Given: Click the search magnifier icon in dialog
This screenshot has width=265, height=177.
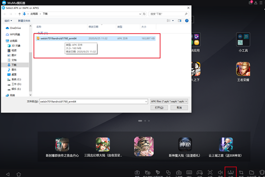Looking at the screenshot, I should (186, 14).
